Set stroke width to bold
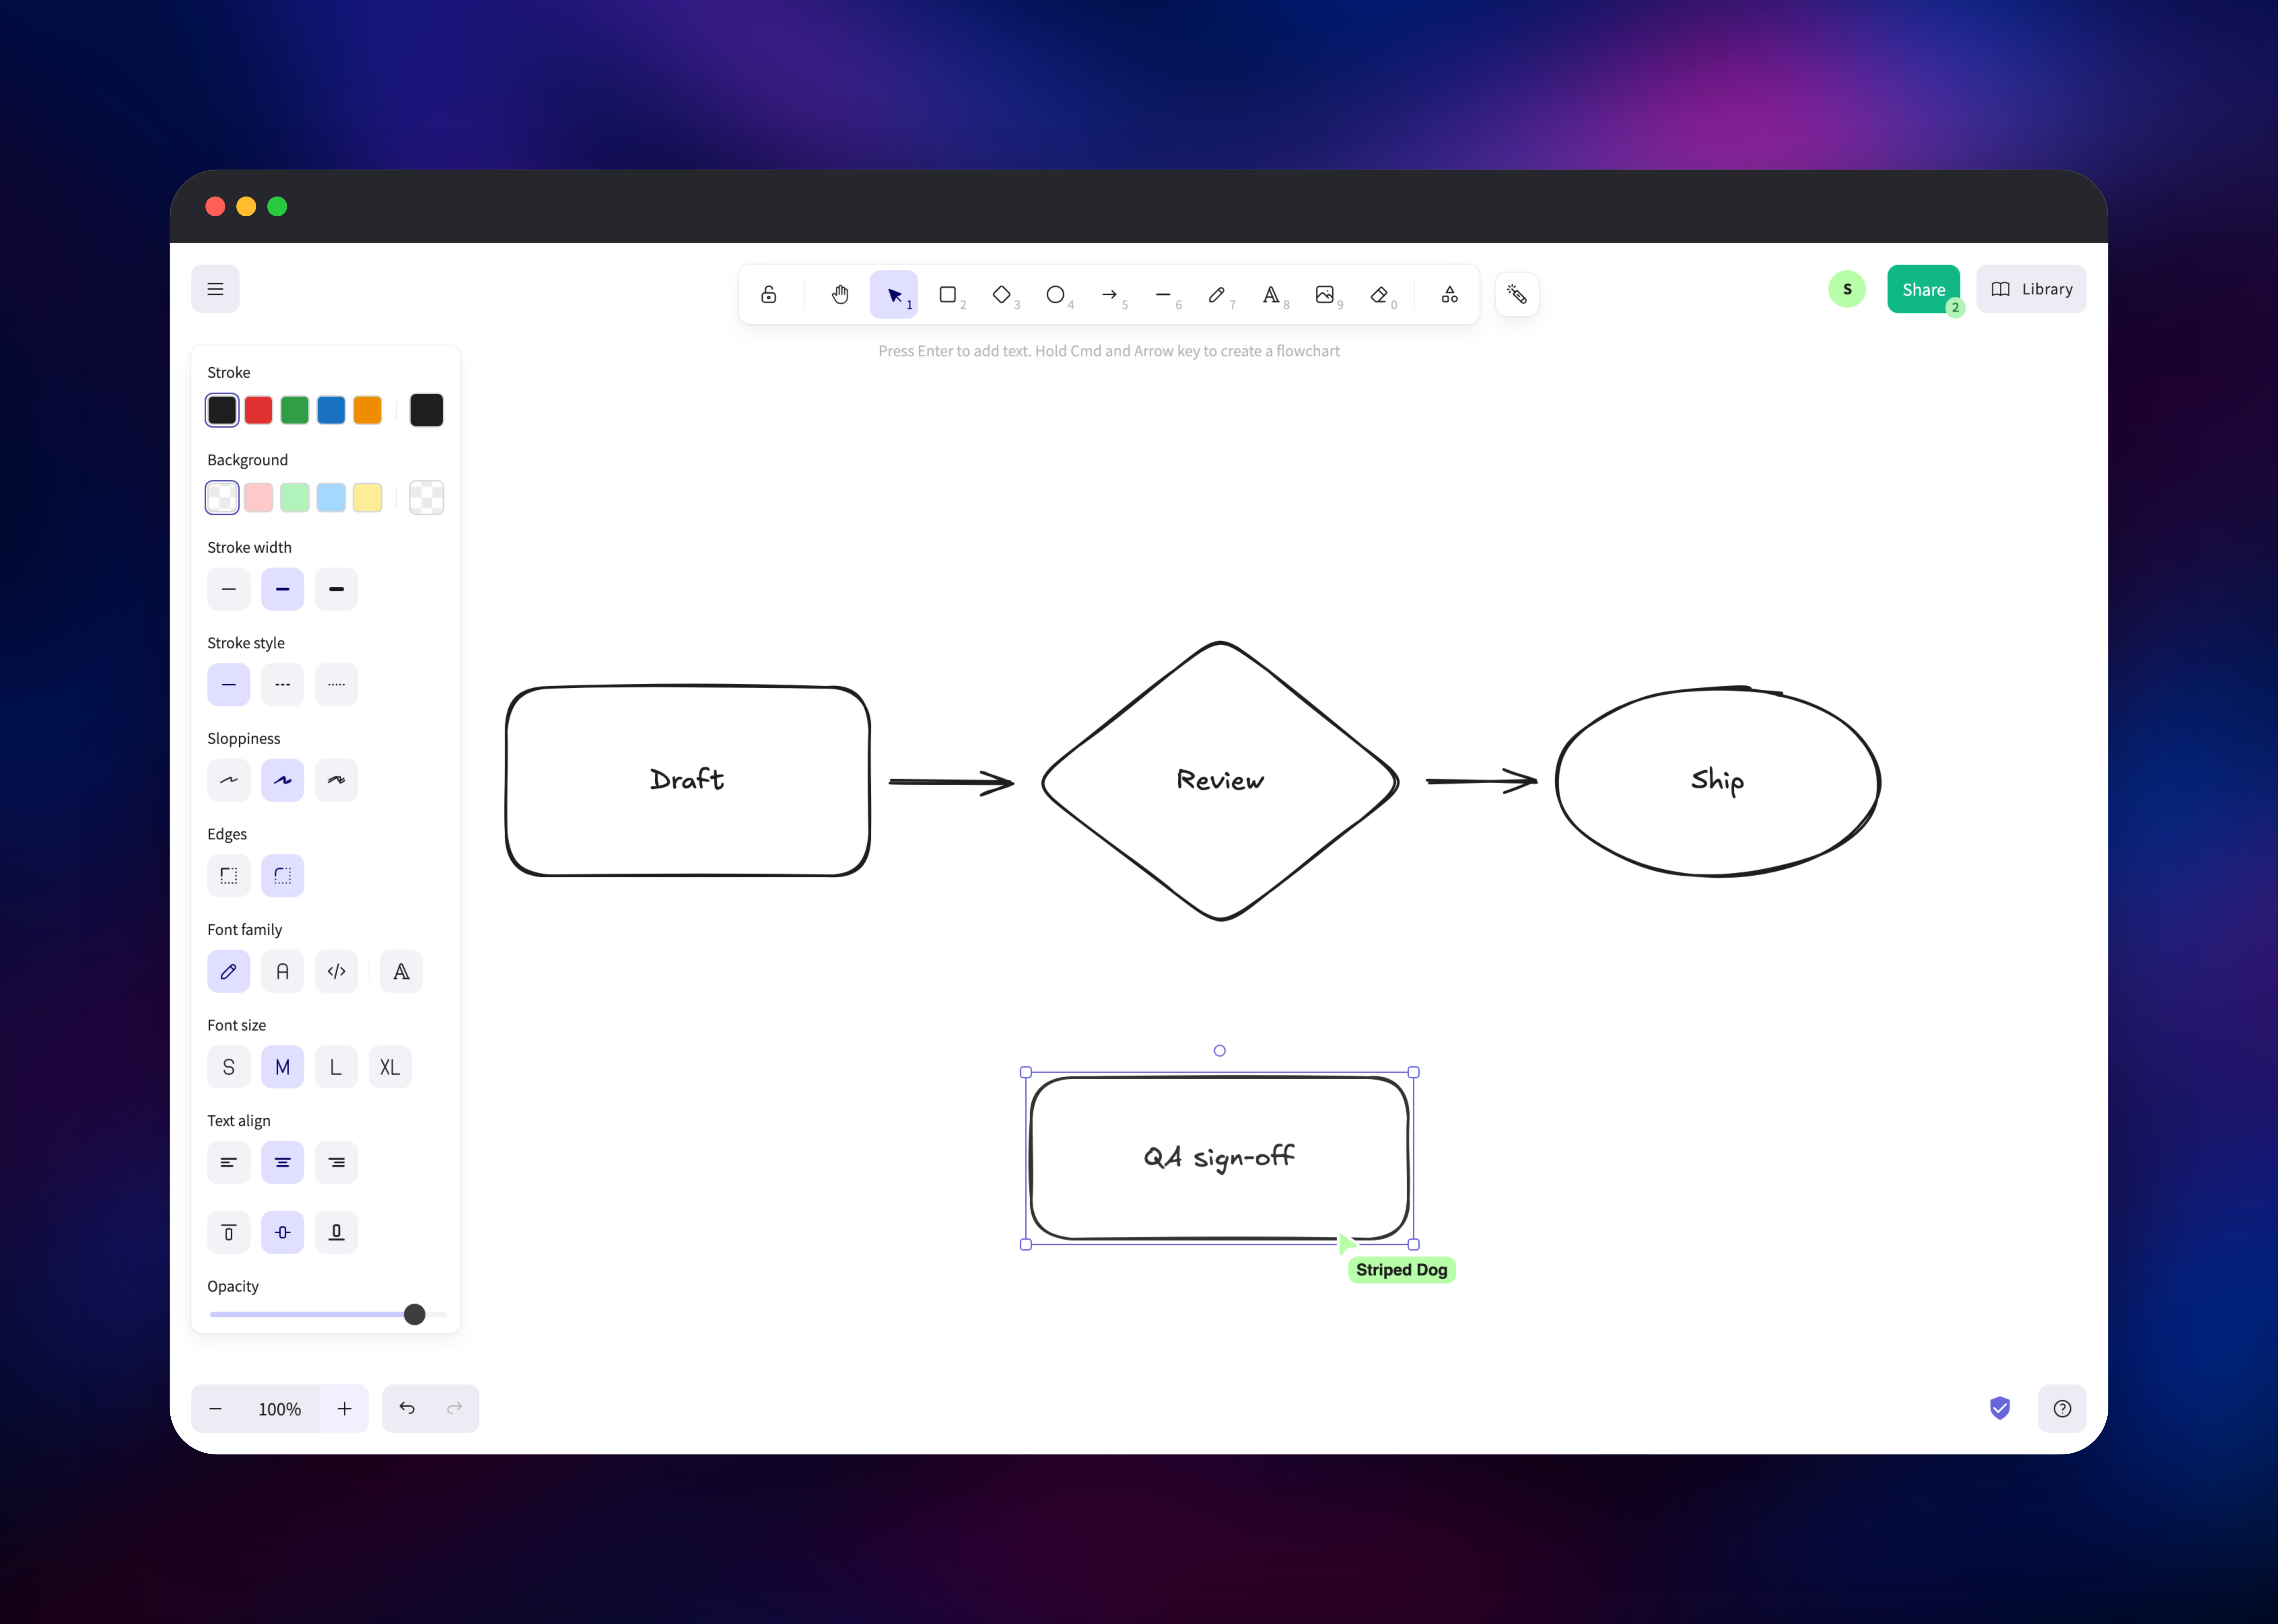The width and height of the screenshot is (2278, 1624). [x=282, y=589]
